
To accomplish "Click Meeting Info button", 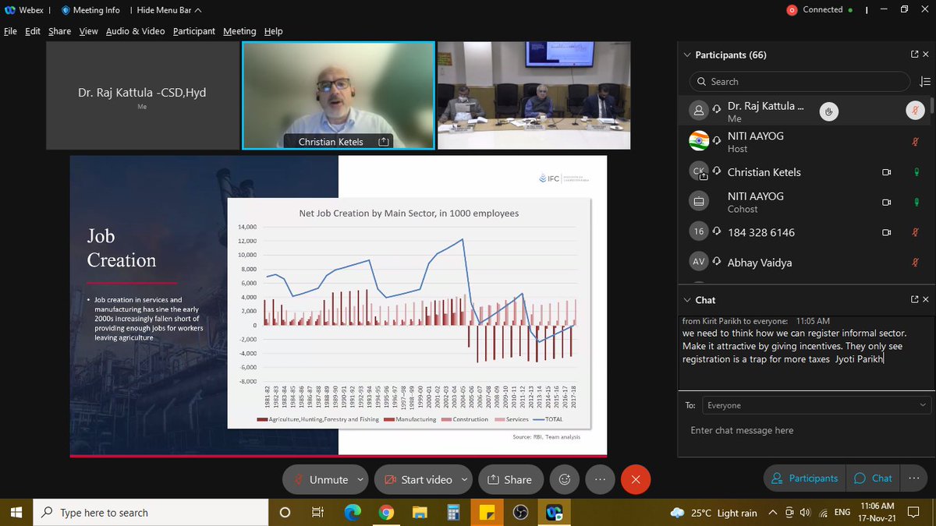I will pos(90,10).
